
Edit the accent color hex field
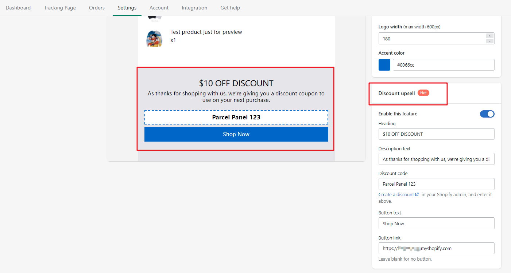coord(444,65)
